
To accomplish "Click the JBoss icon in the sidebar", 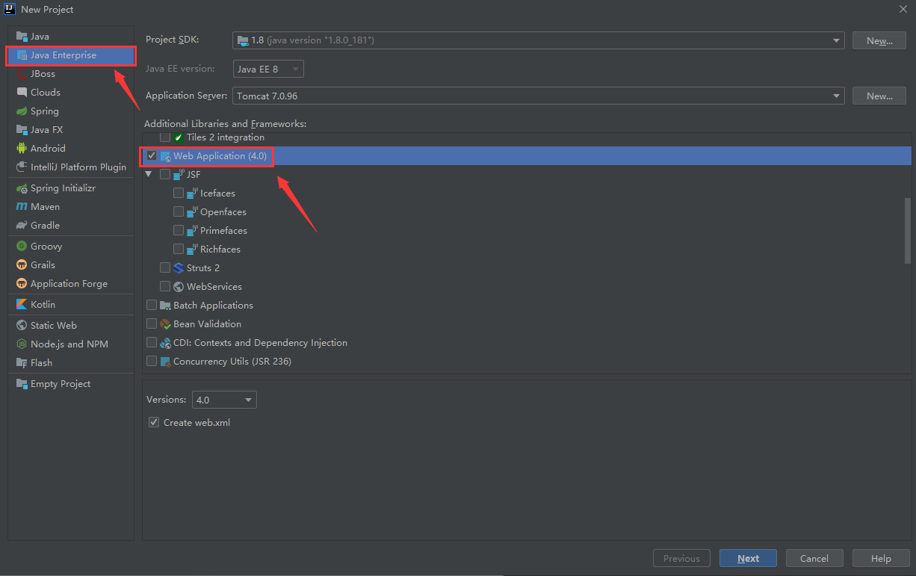I will (22, 74).
